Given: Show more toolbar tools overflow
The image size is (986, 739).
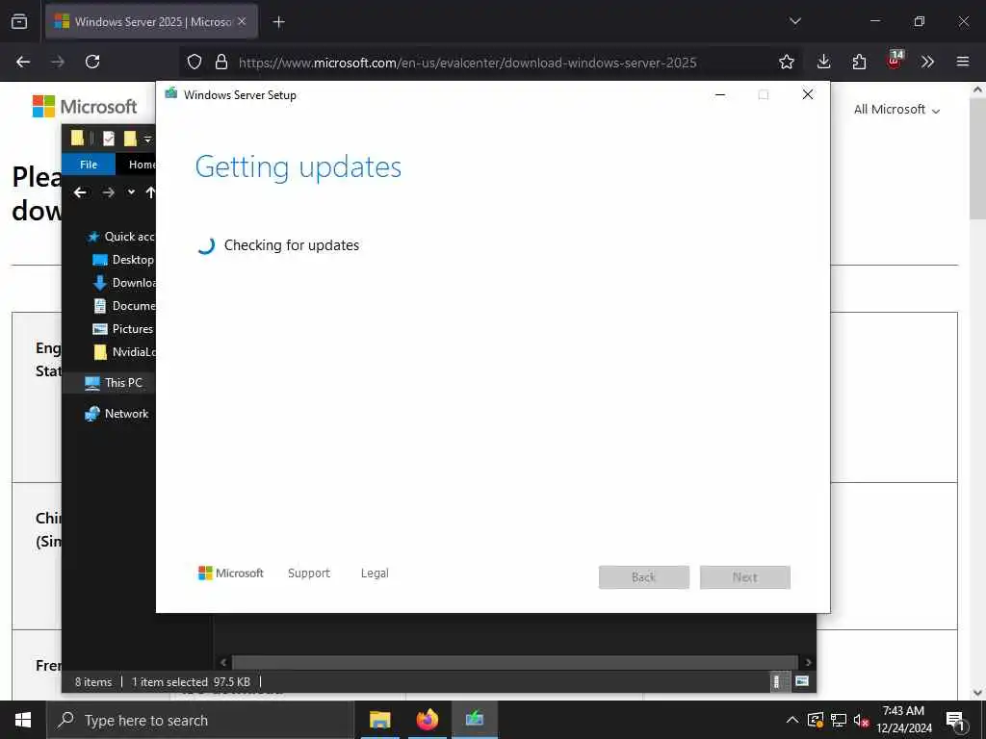Looking at the screenshot, I should click(x=927, y=62).
